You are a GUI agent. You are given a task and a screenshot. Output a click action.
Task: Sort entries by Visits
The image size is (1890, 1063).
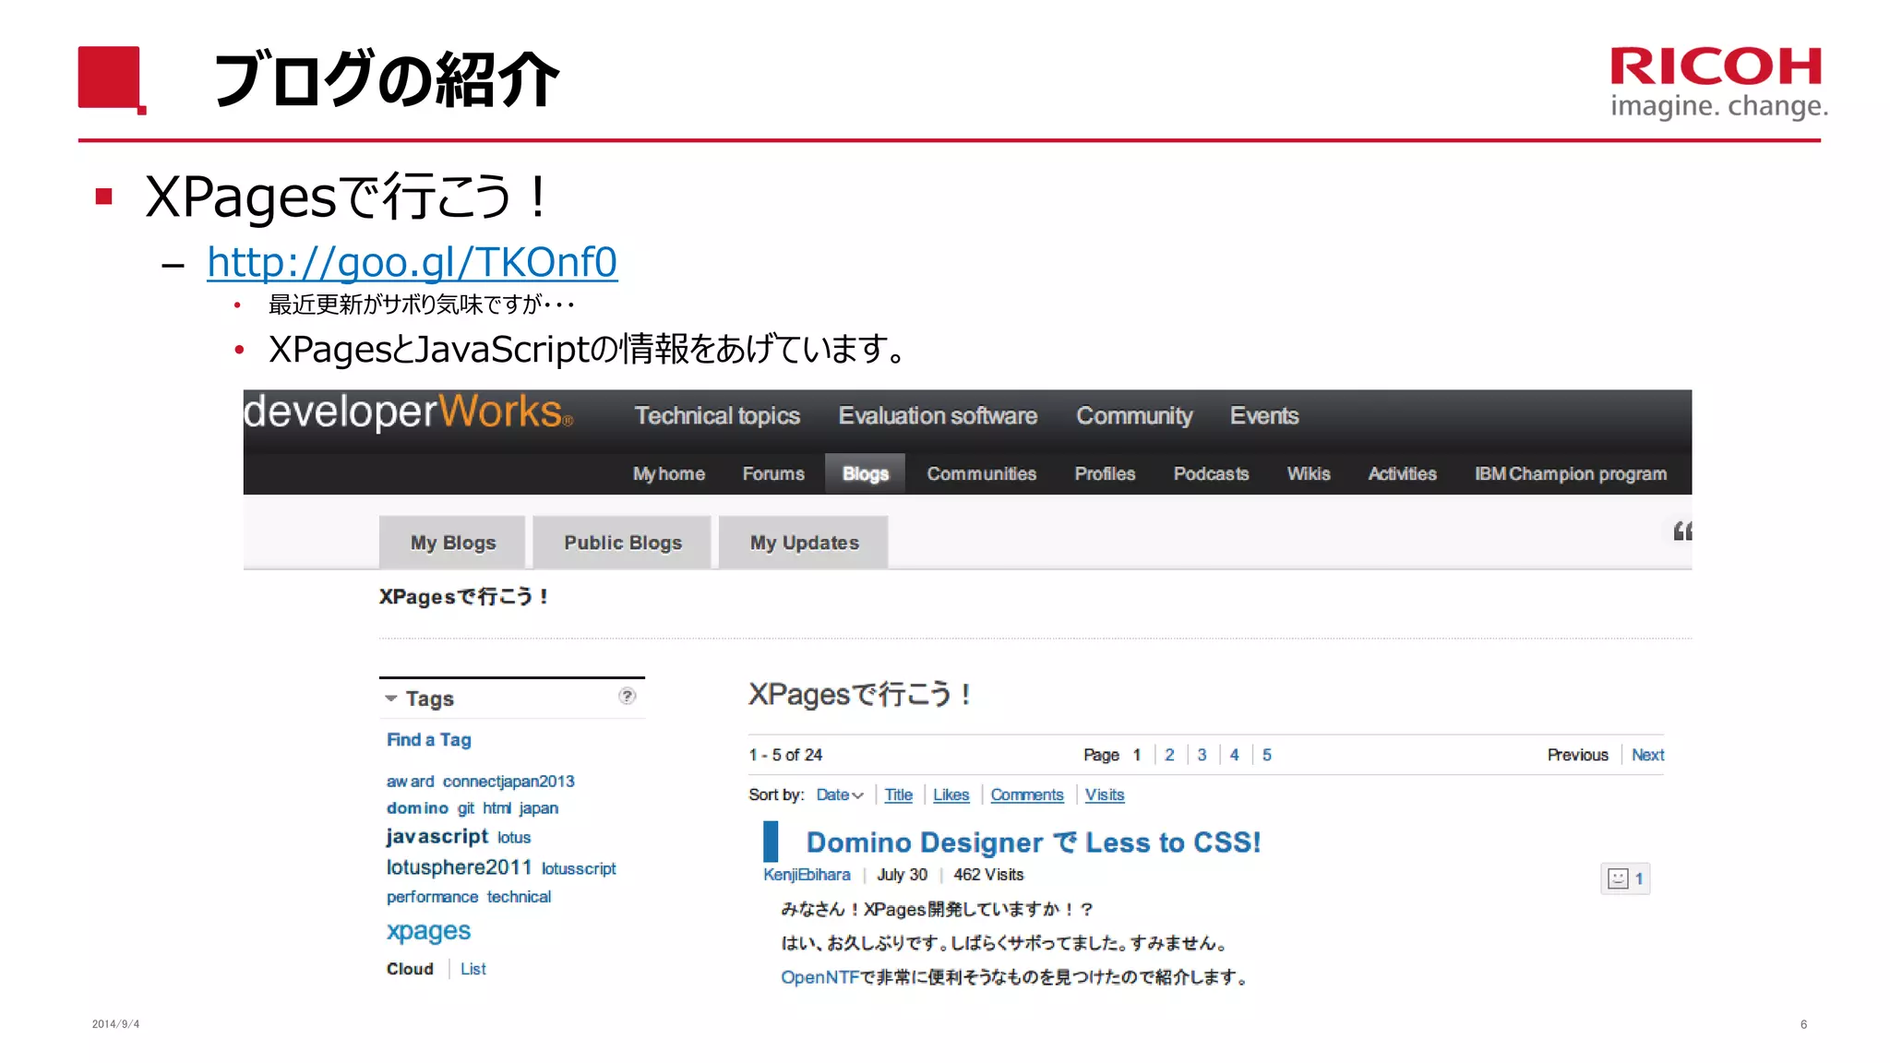[1105, 794]
